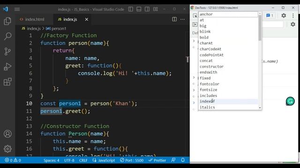The height and width of the screenshot is (168, 300).
Task: Click index.js in the breadcrumb
Action: pyautogui.click(x=34, y=28)
